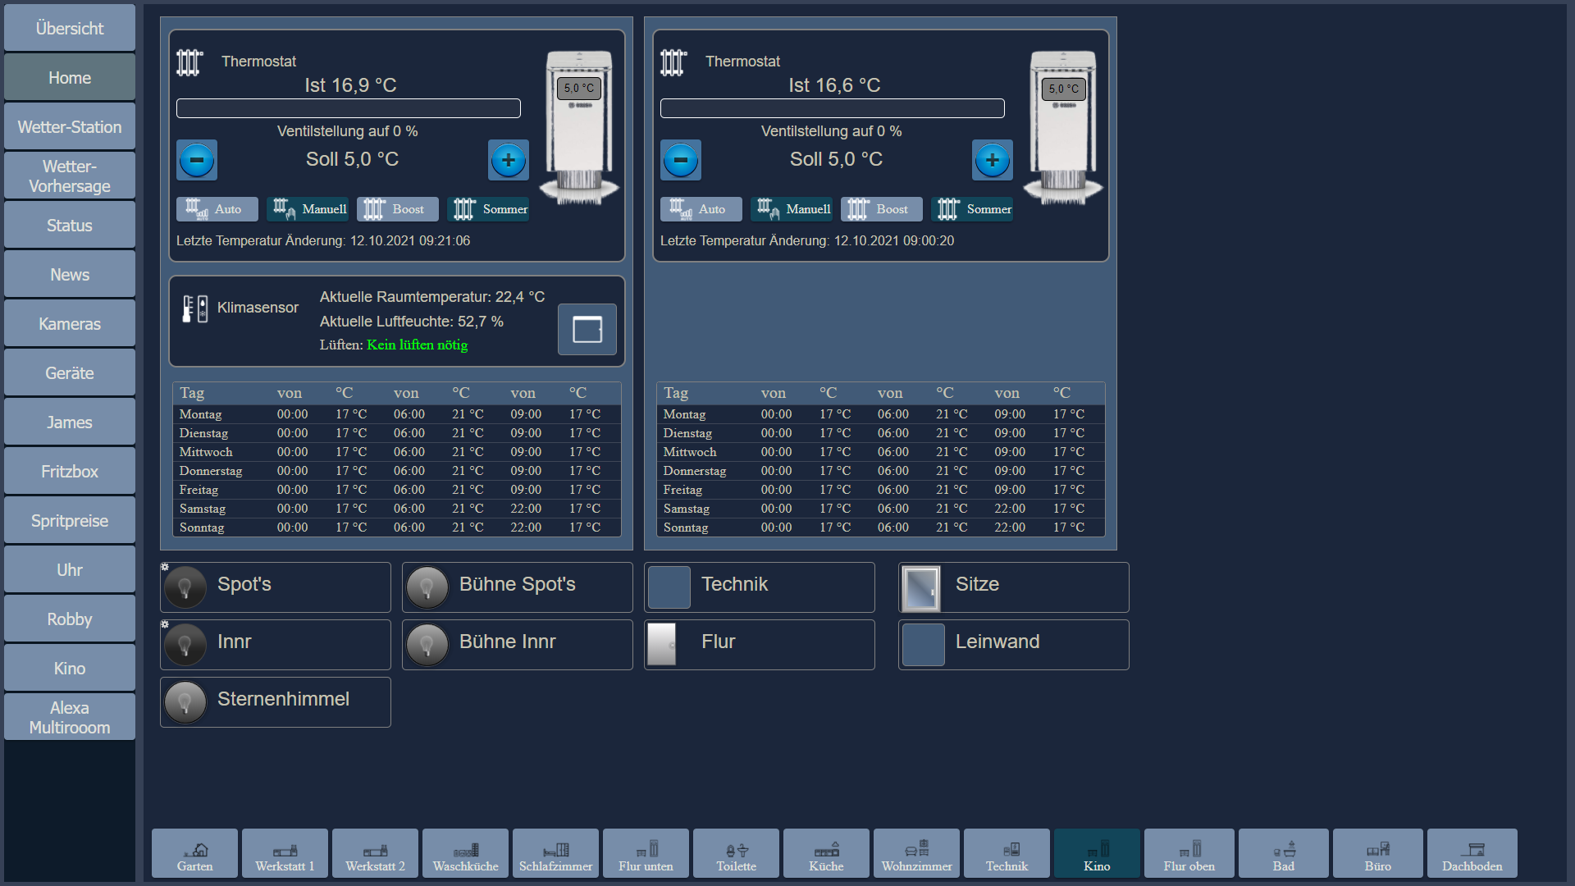Viewport: 1575px width, 886px height.
Task: Open the Spritpreise page
Action: (70, 520)
